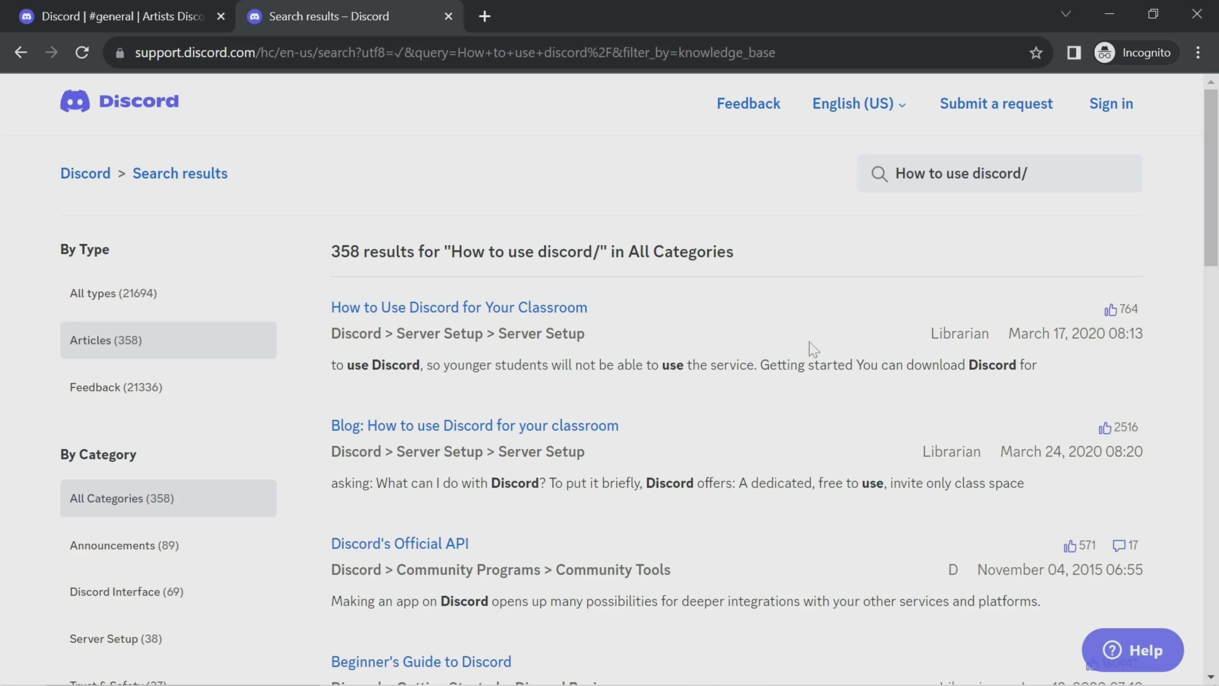This screenshot has height=686, width=1219.
Task: Click the date November 04, 2015 06:55
Action: click(1060, 569)
